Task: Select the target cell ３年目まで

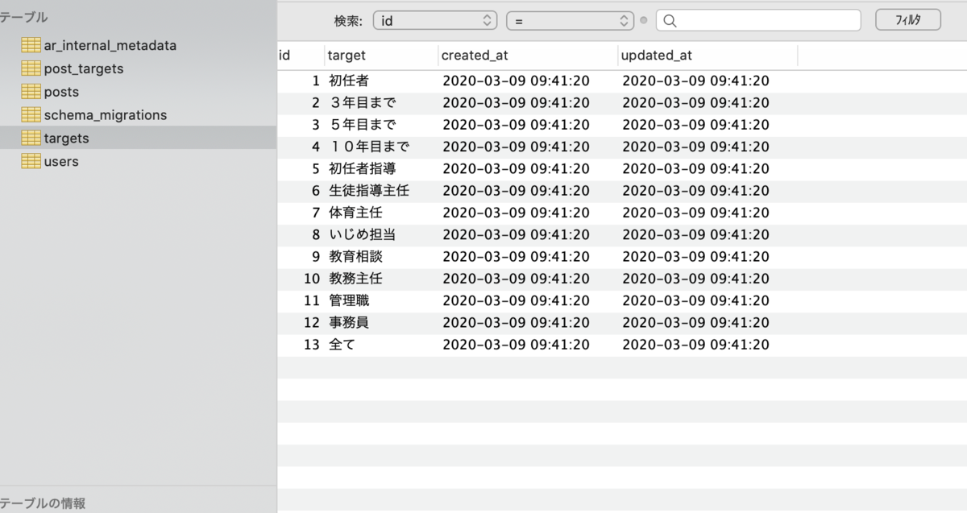Action: click(x=363, y=103)
